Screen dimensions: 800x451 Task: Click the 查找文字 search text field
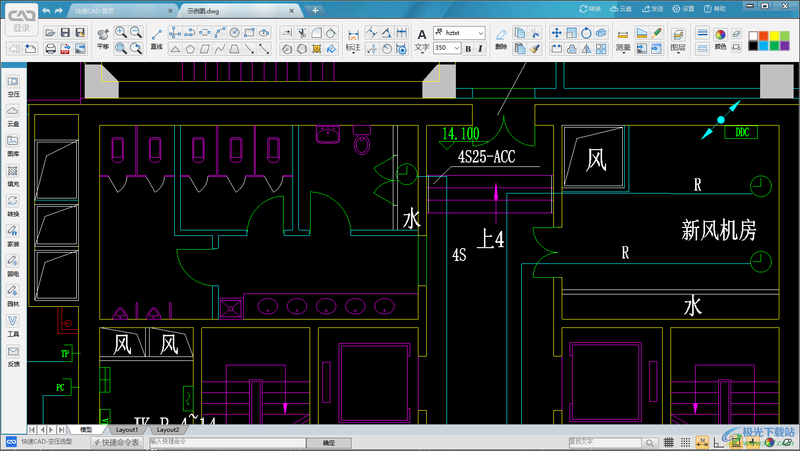click(x=605, y=443)
